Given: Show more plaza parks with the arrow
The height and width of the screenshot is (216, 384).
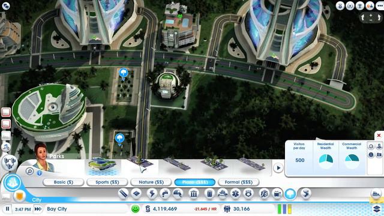Looking at the screenshot, I should point(278,168).
